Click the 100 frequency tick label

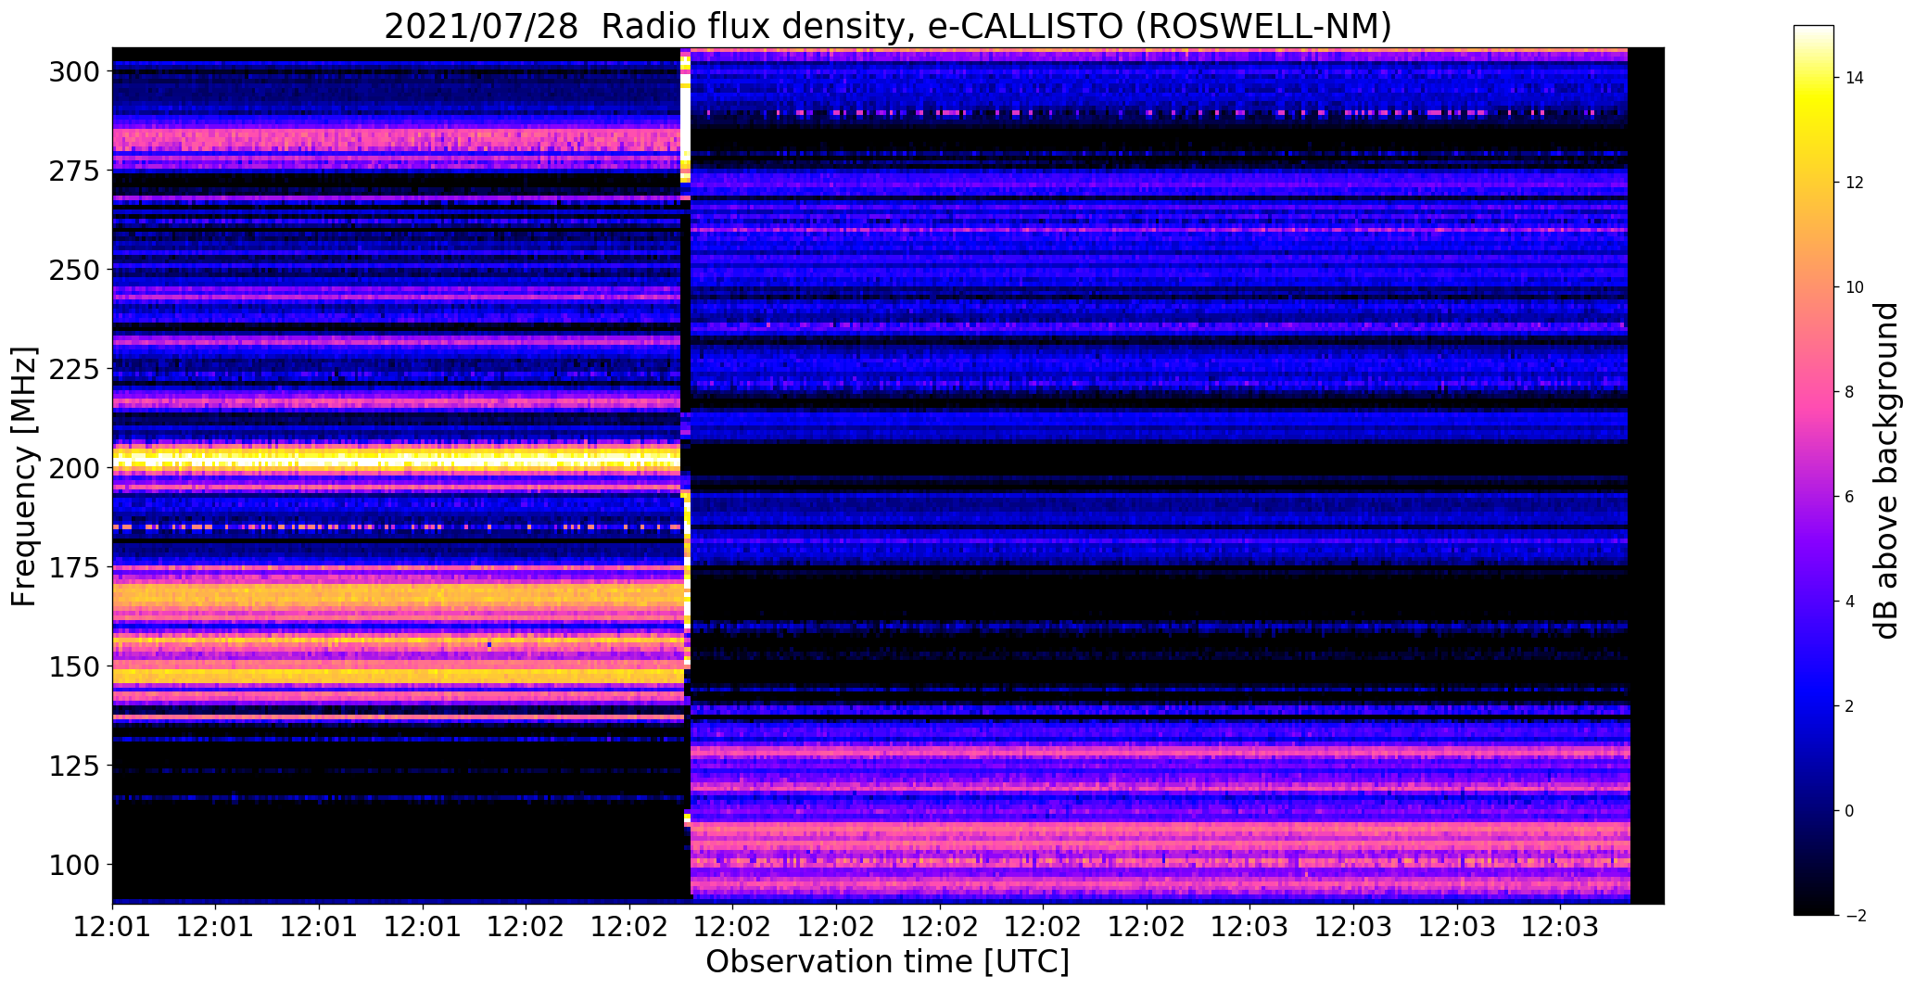pos(74,865)
